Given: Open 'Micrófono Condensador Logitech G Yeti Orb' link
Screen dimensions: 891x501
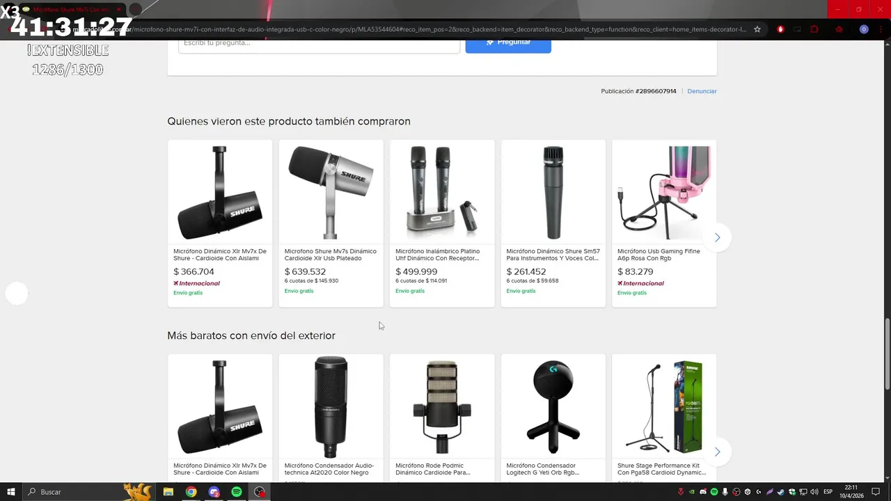Looking at the screenshot, I should coord(543,469).
